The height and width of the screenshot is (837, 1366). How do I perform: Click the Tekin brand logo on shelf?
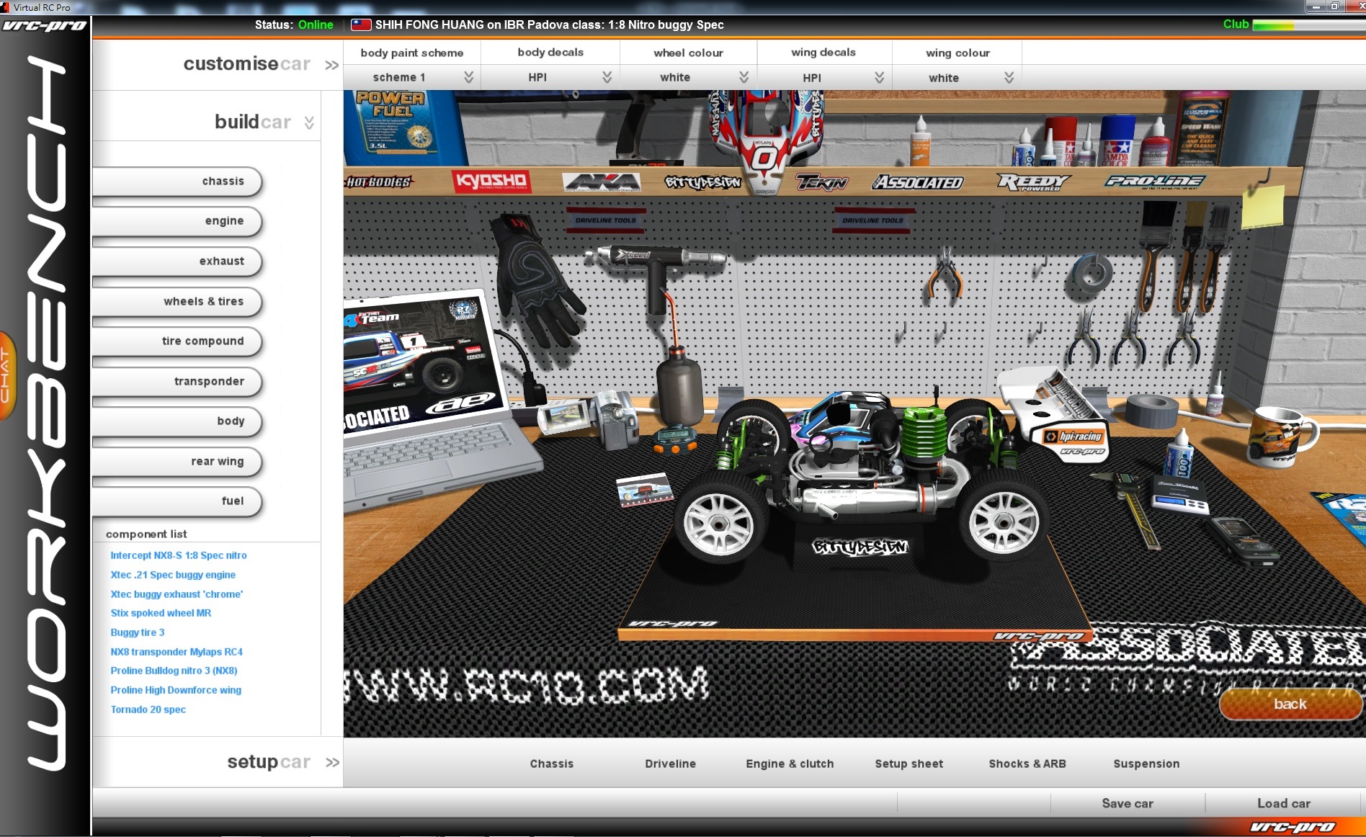click(x=822, y=182)
